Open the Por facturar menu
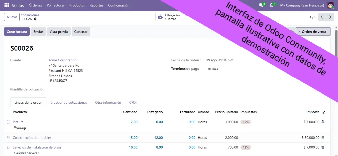The height and width of the screenshot is (156, 338). (x=55, y=5)
